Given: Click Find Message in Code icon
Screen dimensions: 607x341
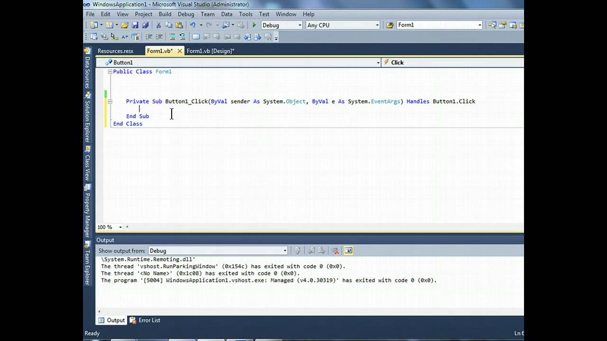Looking at the screenshot, I should [297, 251].
